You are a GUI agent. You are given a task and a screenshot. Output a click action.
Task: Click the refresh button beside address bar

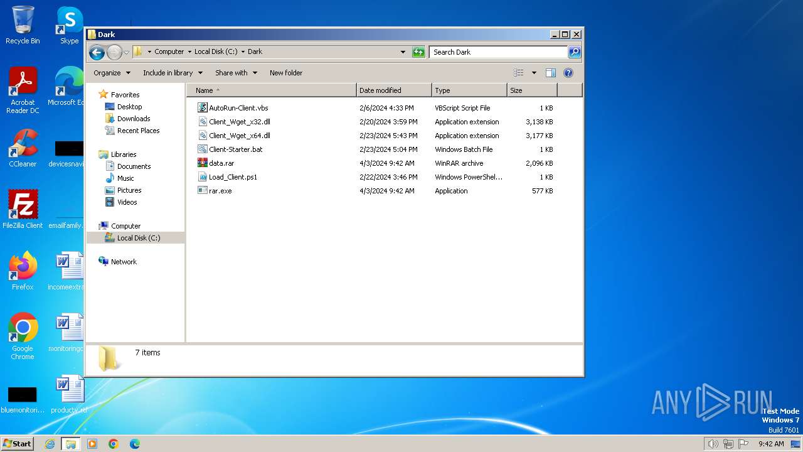pyautogui.click(x=418, y=52)
